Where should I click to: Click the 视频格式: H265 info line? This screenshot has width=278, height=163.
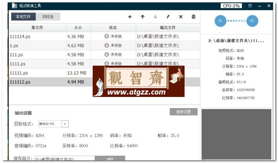coord(231,51)
